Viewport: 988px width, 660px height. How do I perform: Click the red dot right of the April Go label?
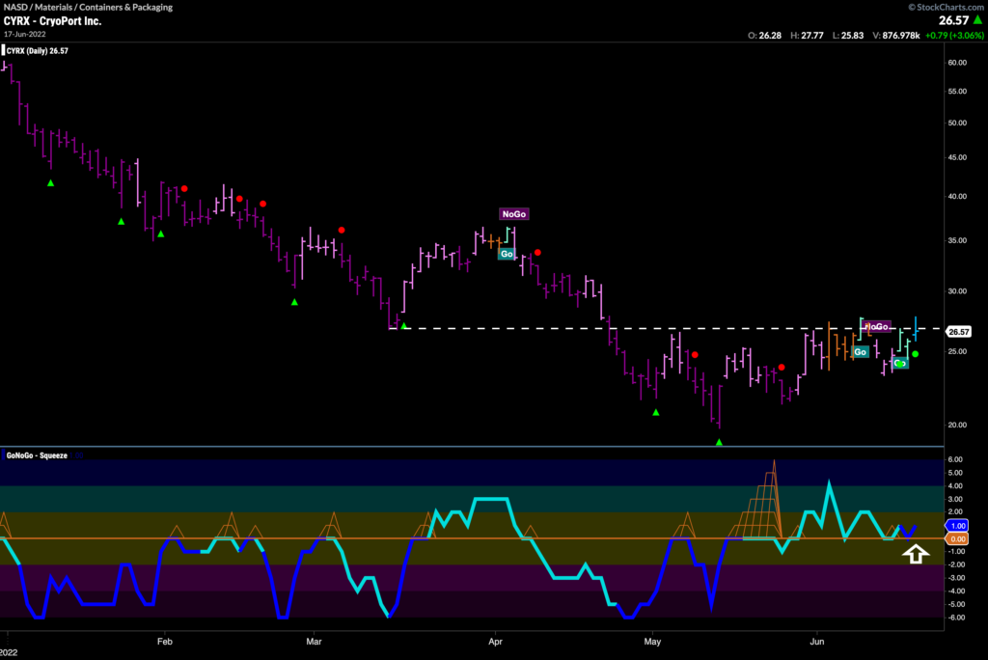pyautogui.click(x=537, y=253)
